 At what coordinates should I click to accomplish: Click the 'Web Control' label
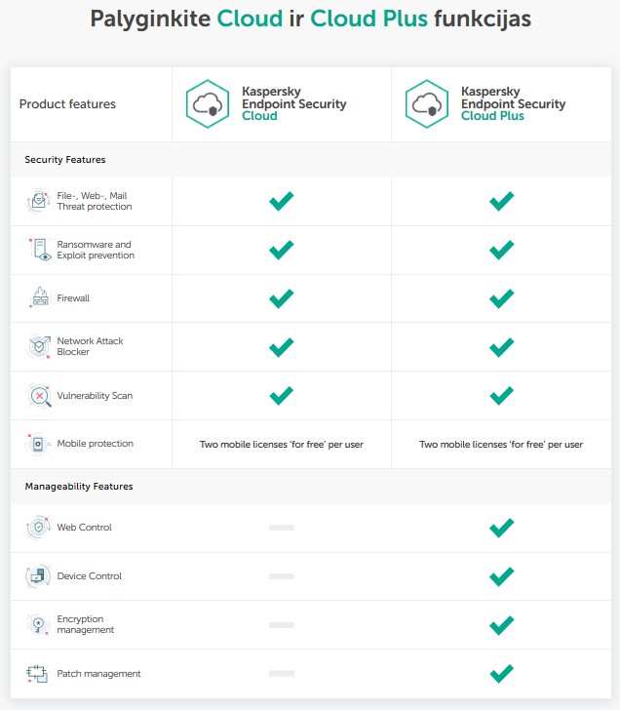click(84, 527)
